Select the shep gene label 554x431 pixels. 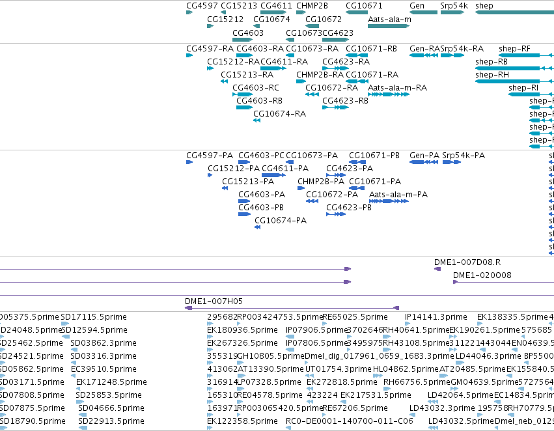(484, 6)
